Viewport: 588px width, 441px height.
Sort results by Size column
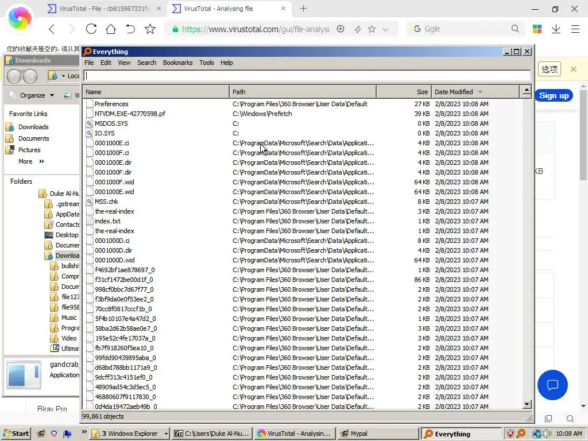[x=404, y=92]
